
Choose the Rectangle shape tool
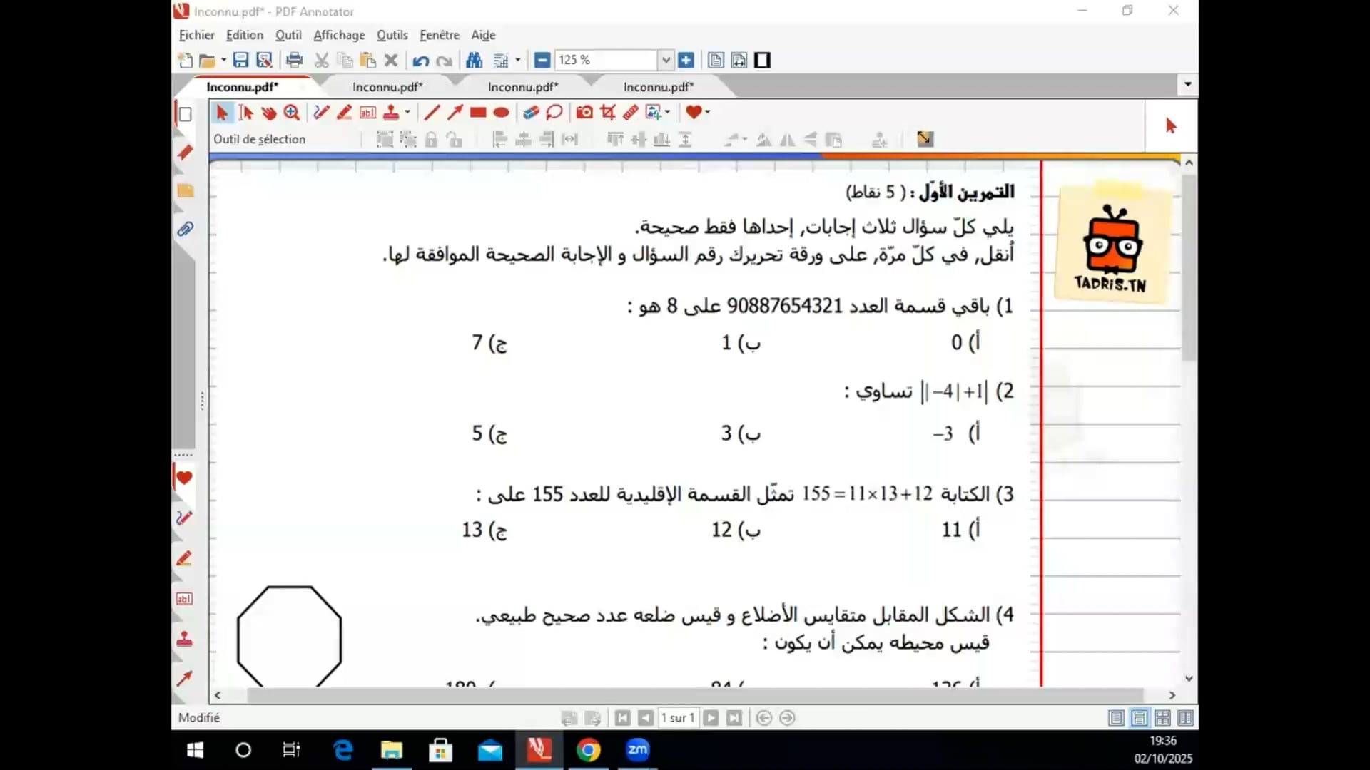coord(478,112)
